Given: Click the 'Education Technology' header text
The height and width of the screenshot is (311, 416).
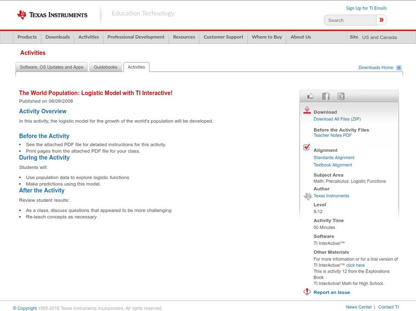Looking at the screenshot, I should [143, 14].
